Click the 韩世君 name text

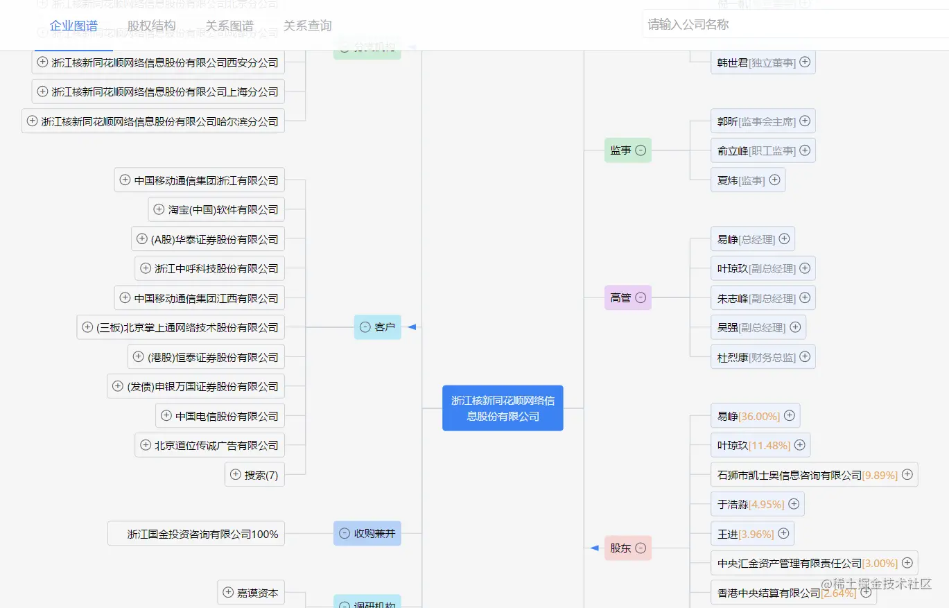[733, 62]
